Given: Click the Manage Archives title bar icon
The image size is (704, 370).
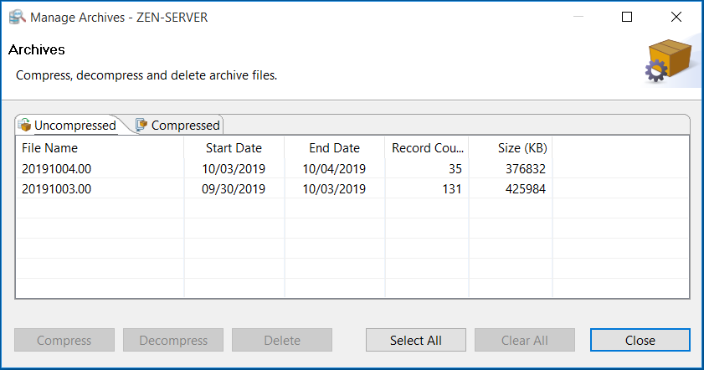Looking at the screenshot, I should (16, 17).
